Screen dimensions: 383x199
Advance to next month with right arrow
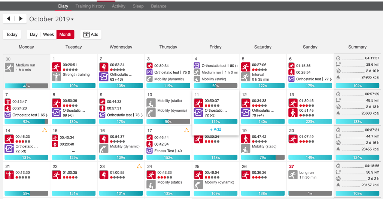click(21, 19)
